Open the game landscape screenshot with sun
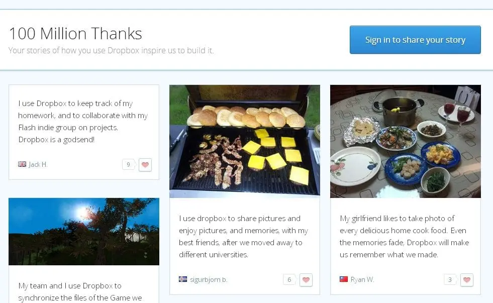The width and height of the screenshot is (493, 303). pyautogui.click(x=84, y=232)
